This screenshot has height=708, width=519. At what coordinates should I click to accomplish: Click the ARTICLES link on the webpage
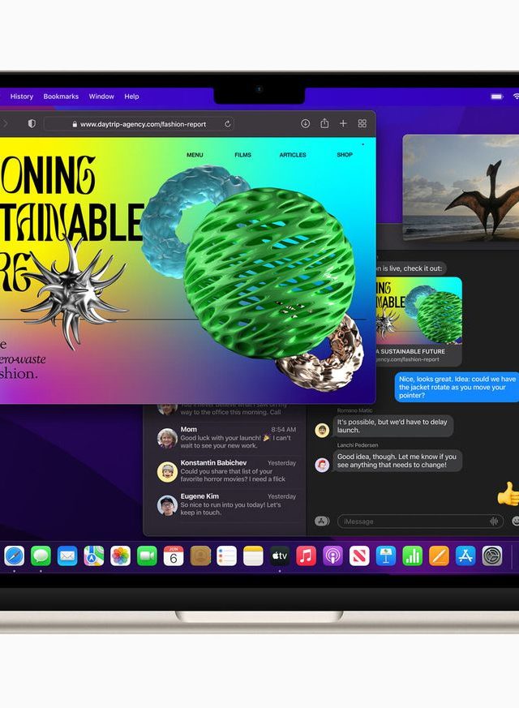[x=293, y=155]
